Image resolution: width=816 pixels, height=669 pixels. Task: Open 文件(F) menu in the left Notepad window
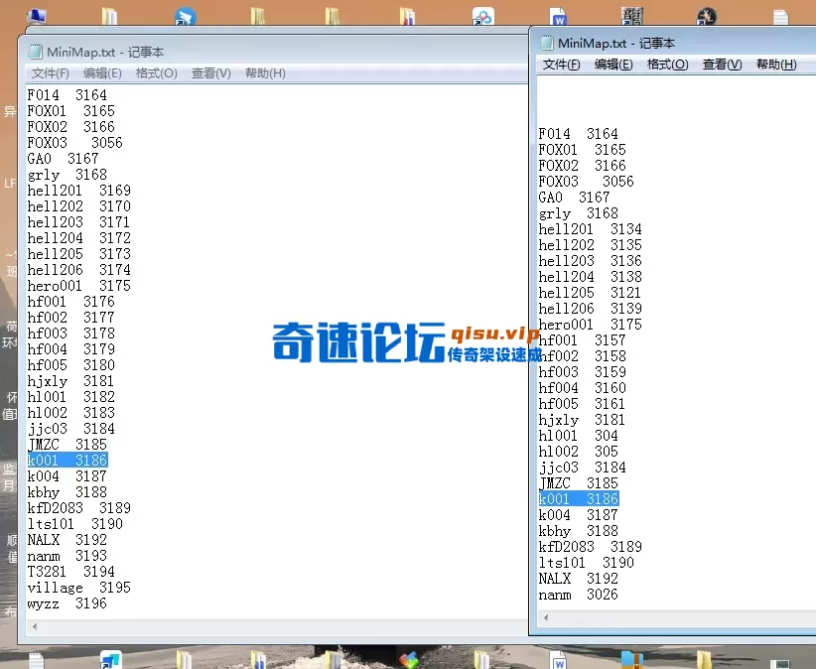click(x=50, y=73)
